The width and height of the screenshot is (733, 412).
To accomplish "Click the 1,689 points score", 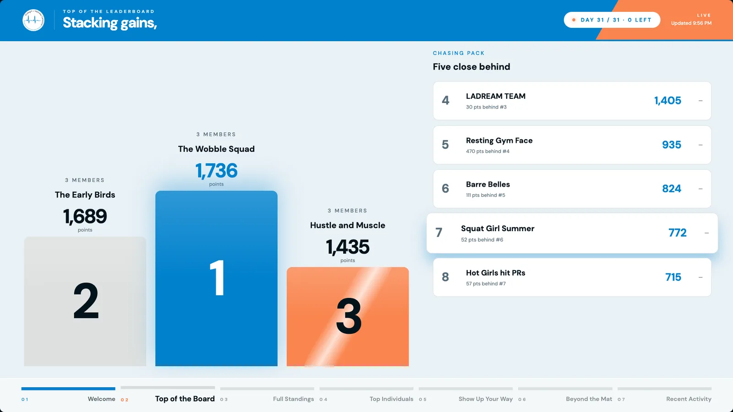I will (85, 217).
